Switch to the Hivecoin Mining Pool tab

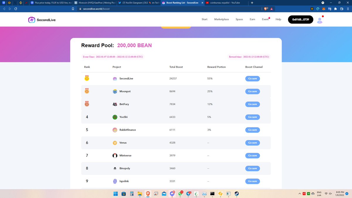point(94,3)
